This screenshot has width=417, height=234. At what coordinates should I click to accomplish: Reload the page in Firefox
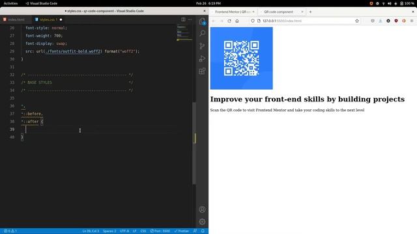click(229, 21)
